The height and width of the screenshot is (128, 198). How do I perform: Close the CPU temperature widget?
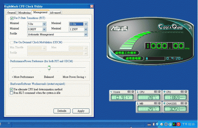pos(159,92)
